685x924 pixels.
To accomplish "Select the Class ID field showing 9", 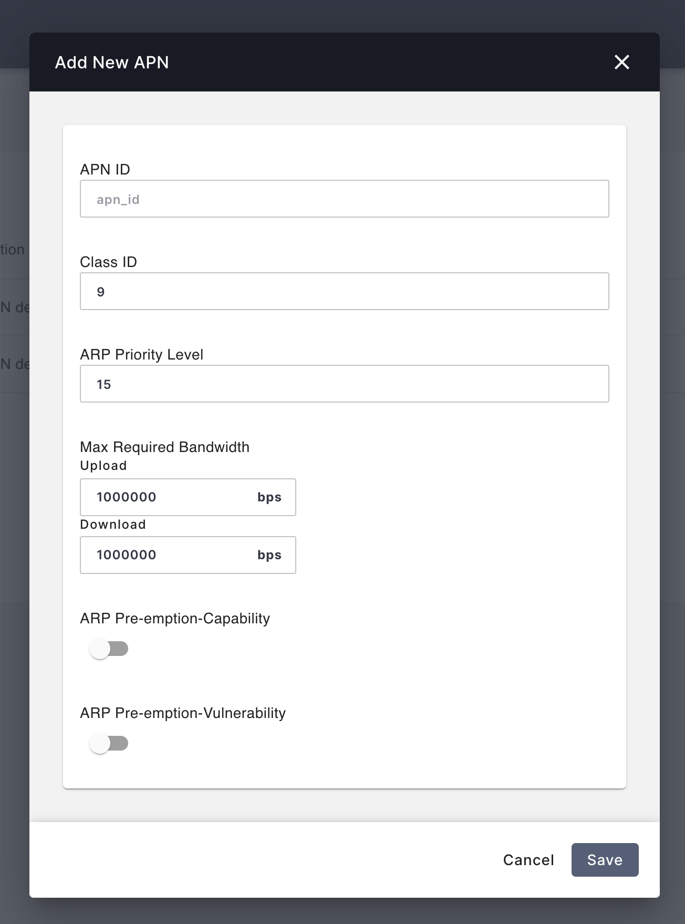I will coord(344,291).
